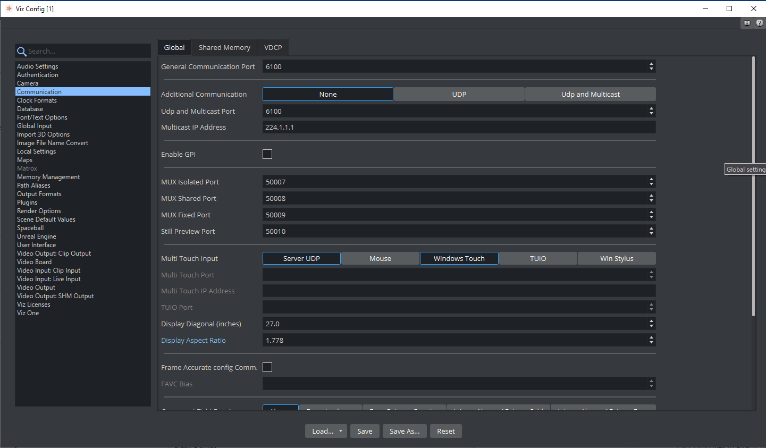Click the settings panel vertical scrollbar
766x448 pixels.
pyautogui.click(x=753, y=186)
